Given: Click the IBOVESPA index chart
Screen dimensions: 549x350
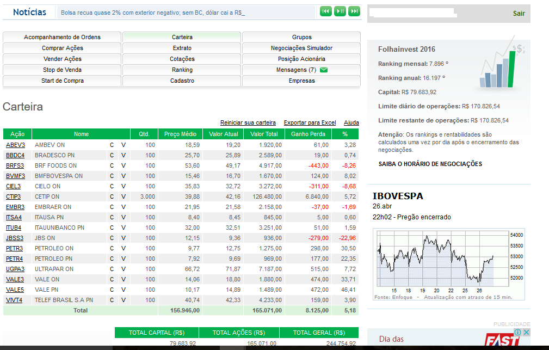Looking at the screenshot, I should 449,265.
